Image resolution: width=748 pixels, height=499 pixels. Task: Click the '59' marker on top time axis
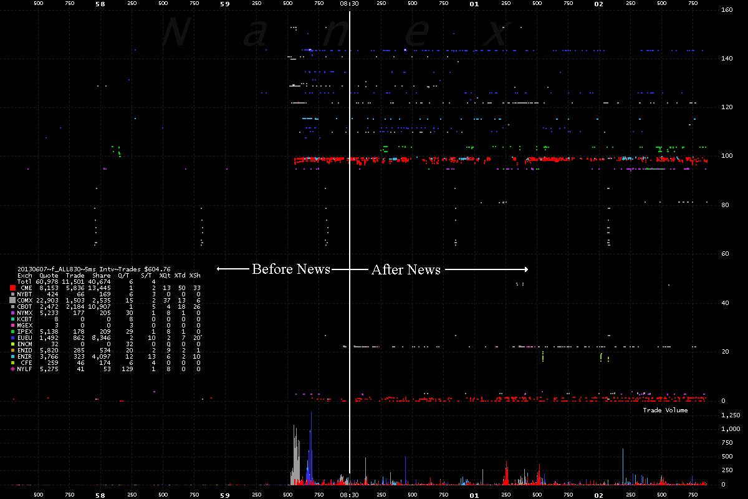(x=225, y=3)
